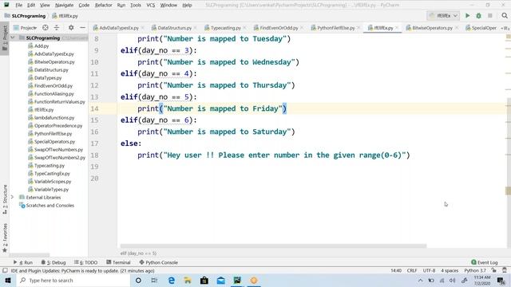Switch to Typecasting.py tab
This screenshot has width=511, height=287.
[x=225, y=28]
